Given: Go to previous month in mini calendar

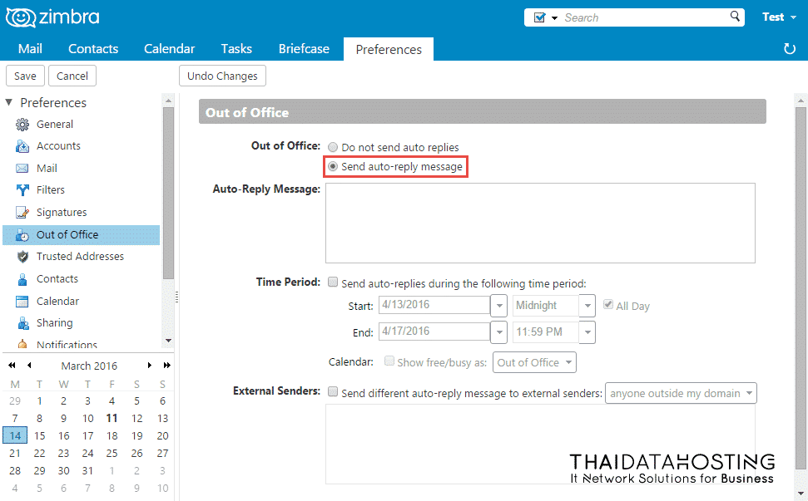Looking at the screenshot, I should [x=29, y=366].
